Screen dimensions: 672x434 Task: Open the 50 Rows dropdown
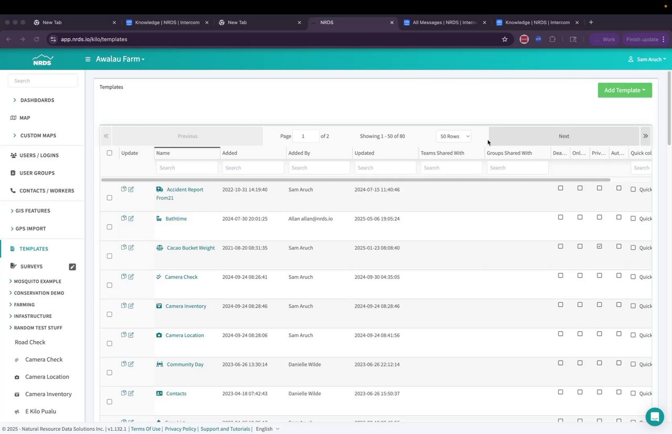coord(454,136)
